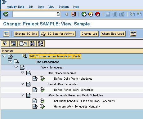Select the SAP Customizing Implementation Guide text
This screenshot has height=119, width=143.
[55, 56]
